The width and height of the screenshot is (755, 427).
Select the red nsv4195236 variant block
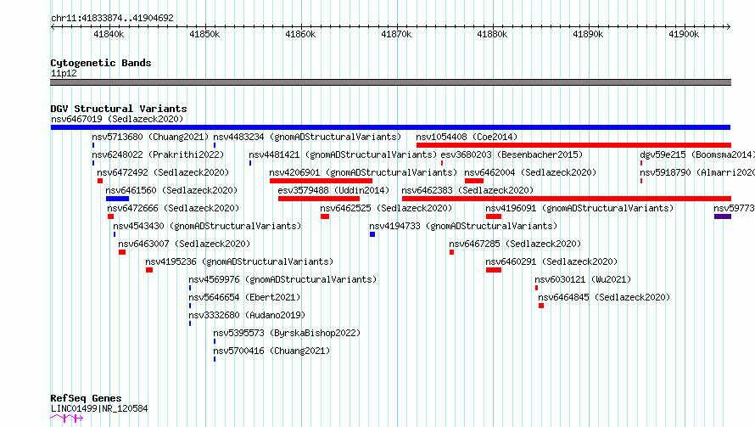coord(149,270)
